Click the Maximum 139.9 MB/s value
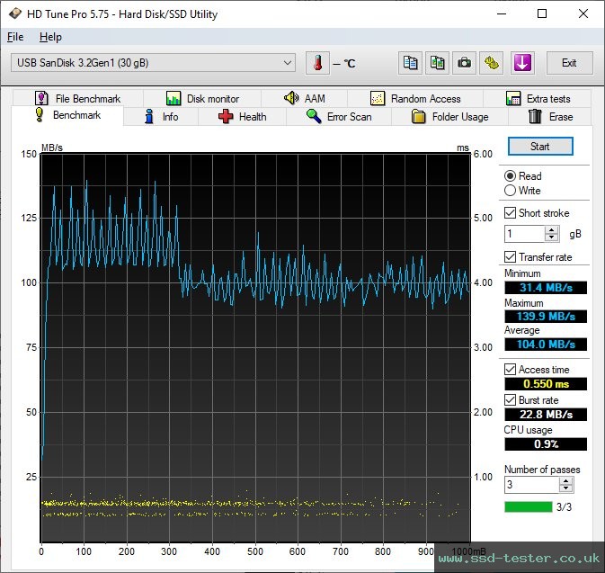Viewport: 605px width, 573px height. click(546, 317)
